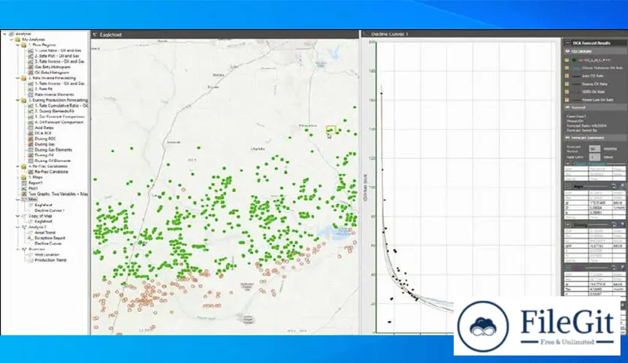Select the '1. Rate Inverse - Oil and Gas' row under Rate Inverse Forecasting
This screenshot has width=628, height=363.
click(59, 83)
